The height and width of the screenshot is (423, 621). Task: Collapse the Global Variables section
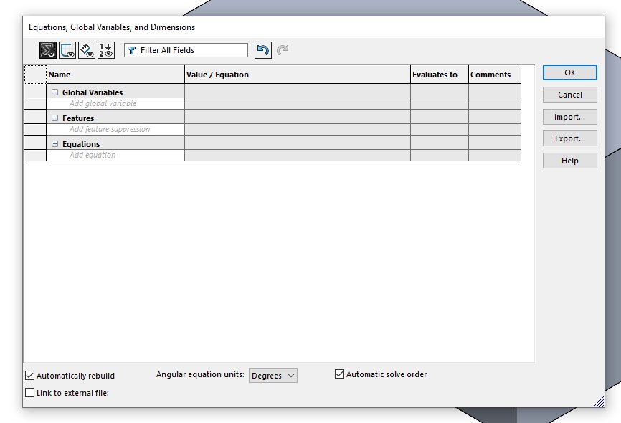click(x=54, y=92)
